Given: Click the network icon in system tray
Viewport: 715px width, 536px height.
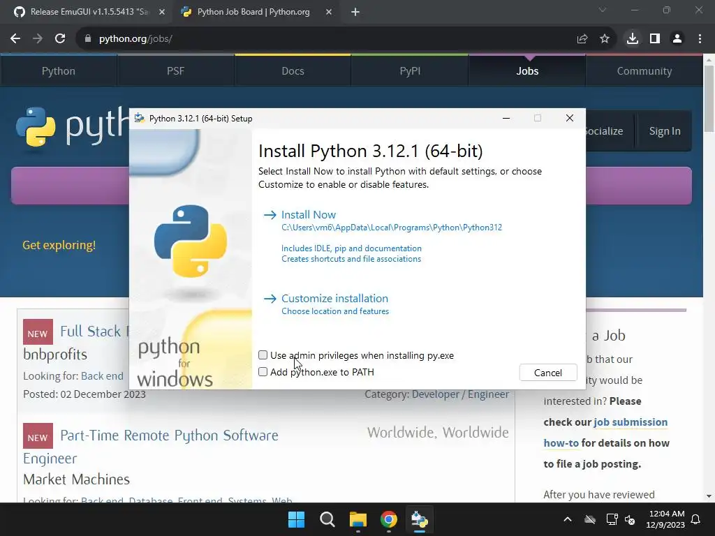Looking at the screenshot, I should point(612,519).
